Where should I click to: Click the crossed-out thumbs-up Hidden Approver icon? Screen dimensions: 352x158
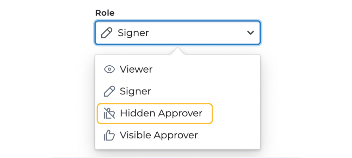pyautogui.click(x=109, y=113)
